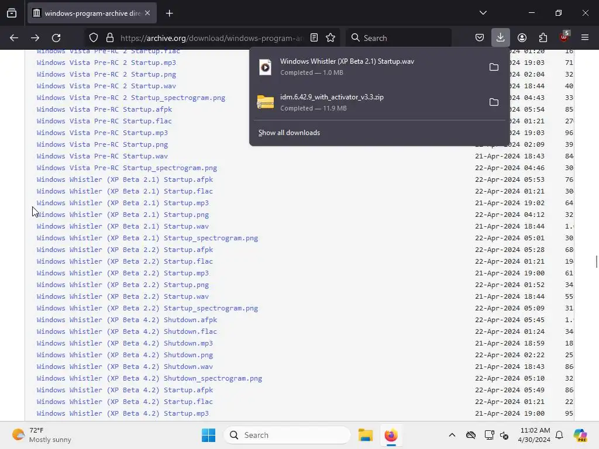Open Firefox View tab overview icon
This screenshot has width=599, height=449.
[12, 13]
